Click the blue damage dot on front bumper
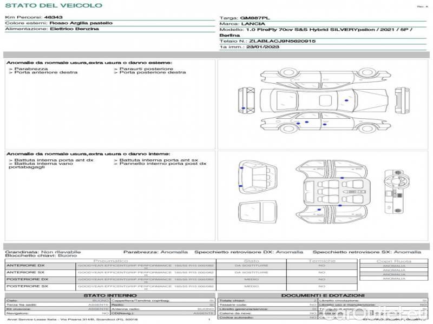Image resolution: width=433 pixels, height=324 pixels. (243, 109)
